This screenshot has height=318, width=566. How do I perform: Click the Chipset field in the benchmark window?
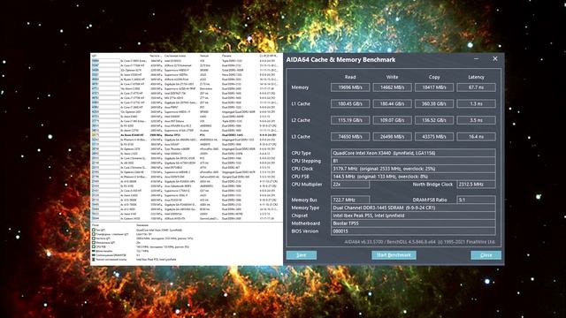(x=413, y=216)
